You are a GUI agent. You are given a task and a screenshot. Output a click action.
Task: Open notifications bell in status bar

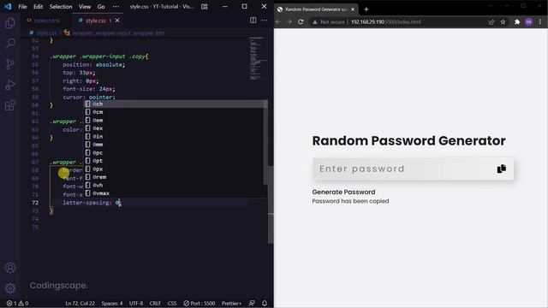pos(265,303)
